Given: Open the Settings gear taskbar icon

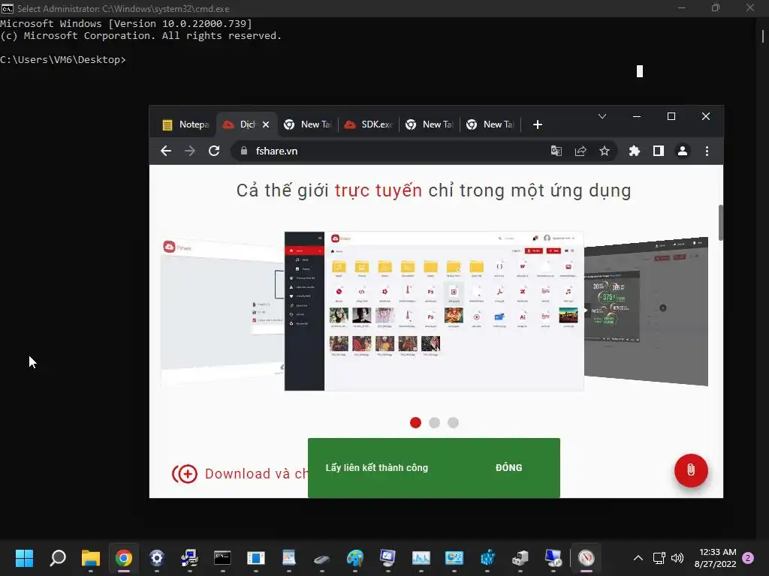Looking at the screenshot, I should click(x=156, y=558).
